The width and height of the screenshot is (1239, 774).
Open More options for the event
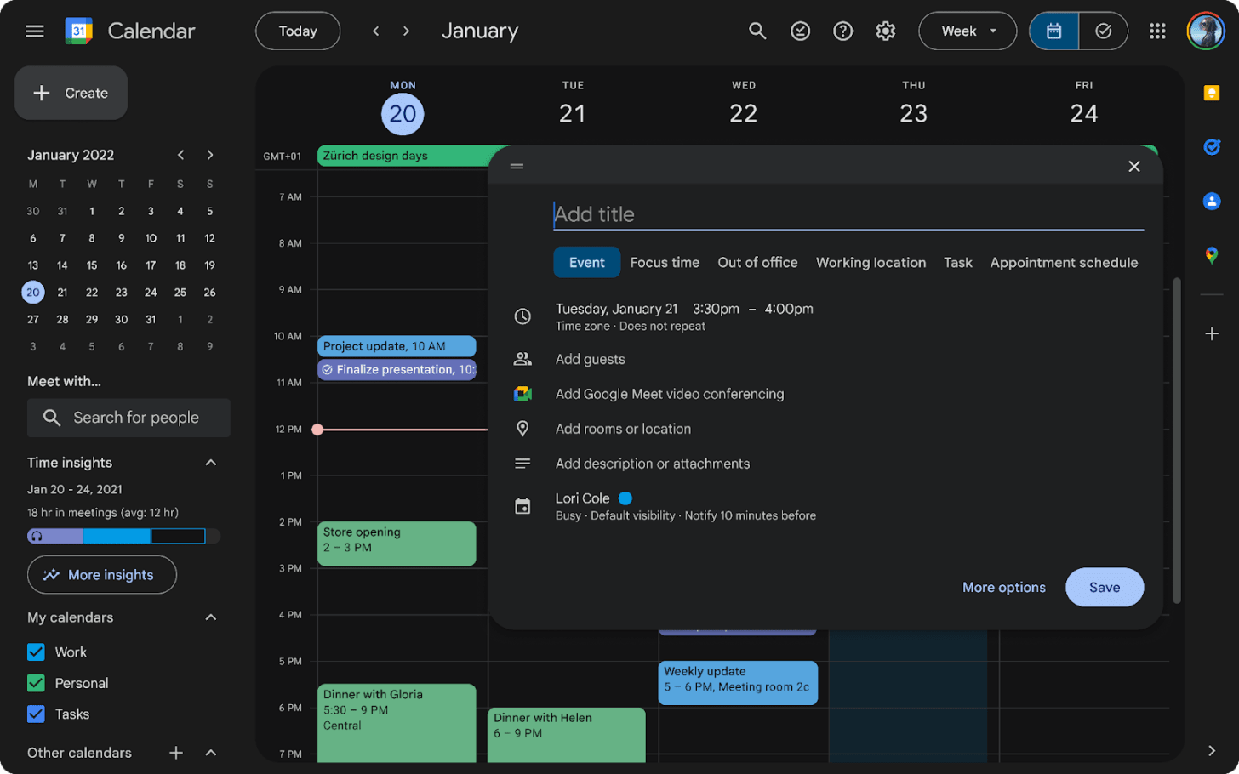(1003, 587)
